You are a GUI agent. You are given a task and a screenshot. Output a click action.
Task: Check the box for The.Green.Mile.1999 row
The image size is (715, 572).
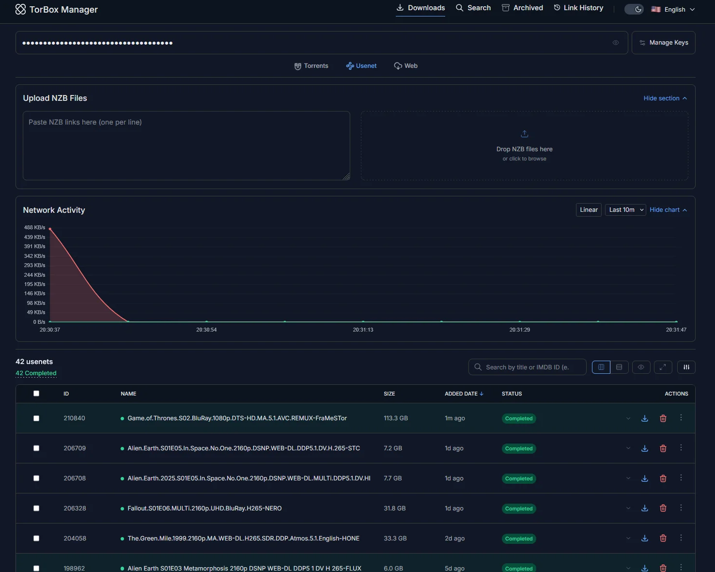[x=36, y=539]
